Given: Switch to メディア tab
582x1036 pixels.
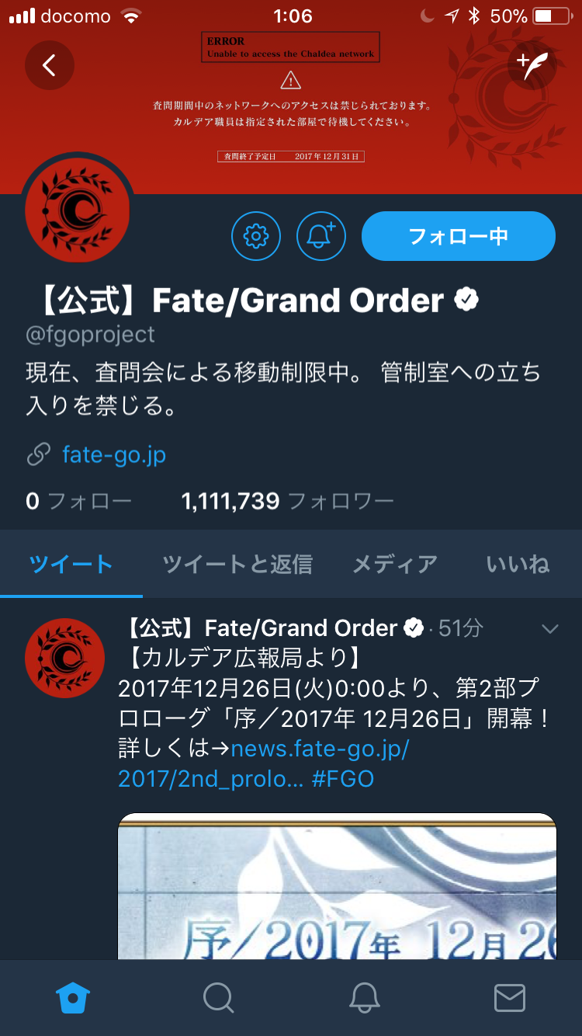Looking at the screenshot, I should (x=395, y=564).
